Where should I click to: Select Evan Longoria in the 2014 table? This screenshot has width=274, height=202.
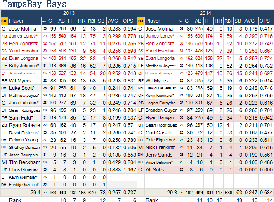point(160,58)
